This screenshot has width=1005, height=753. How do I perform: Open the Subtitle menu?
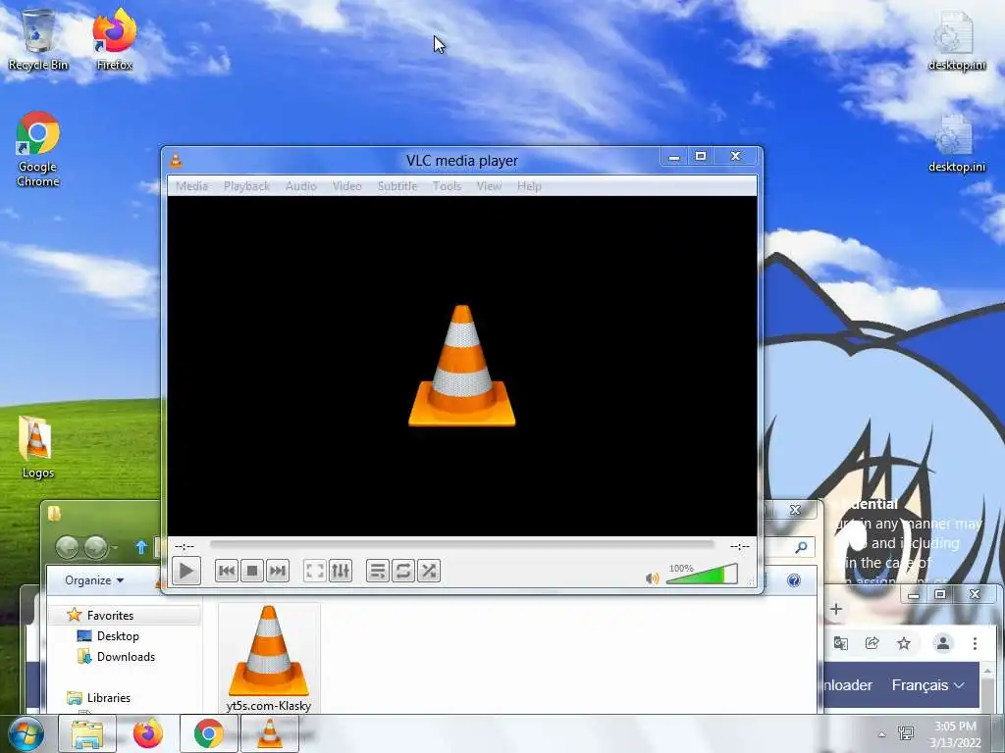coord(397,186)
